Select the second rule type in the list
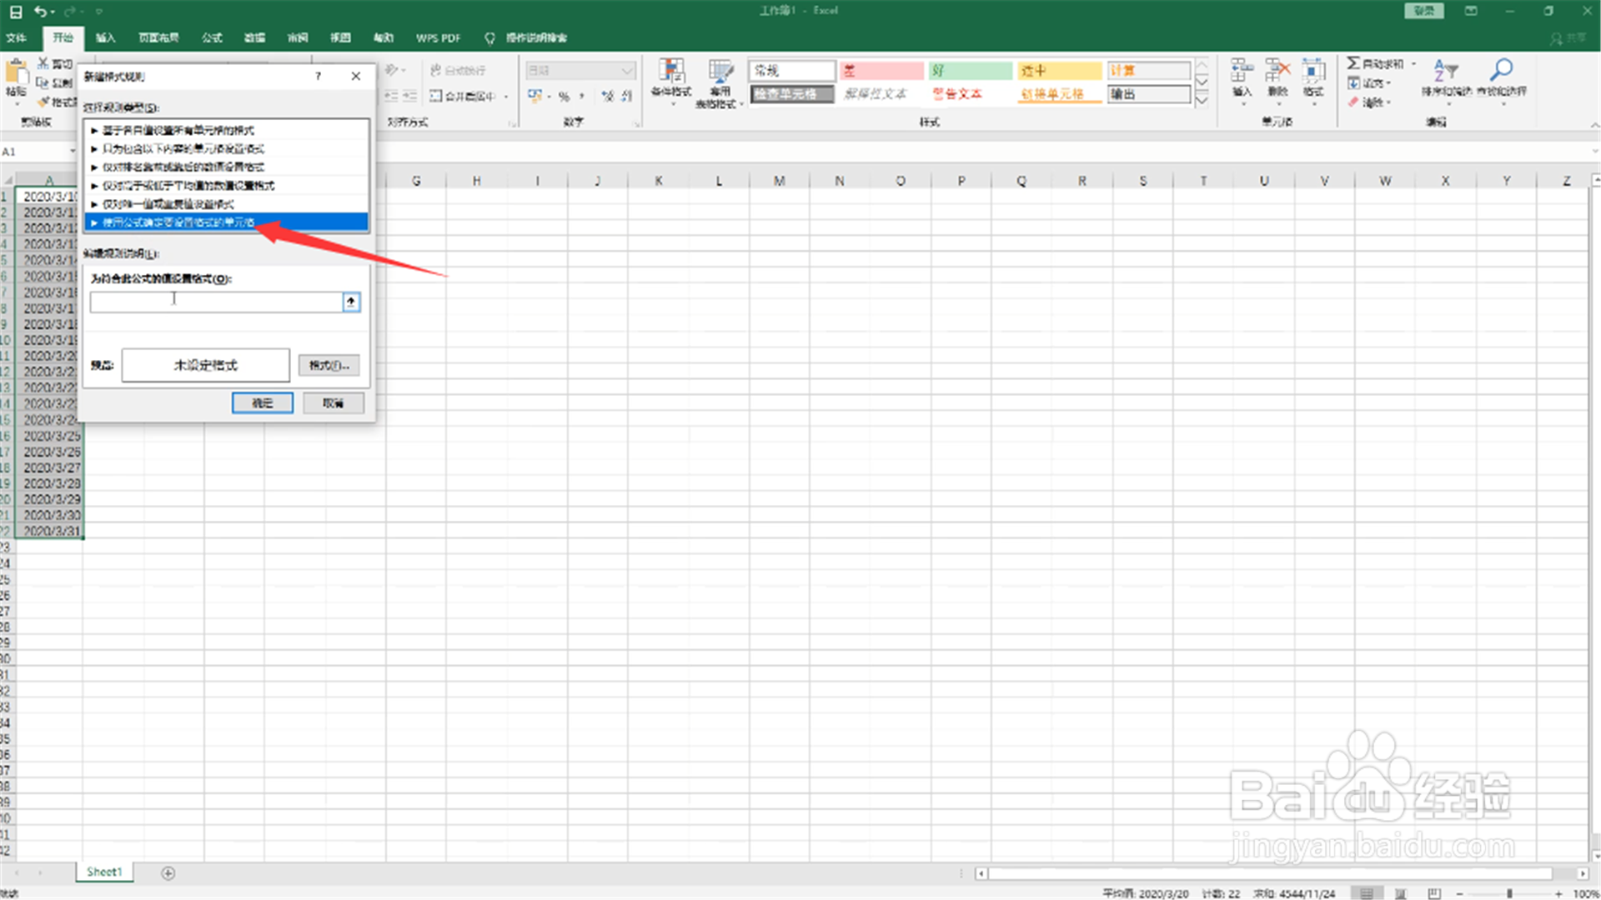The width and height of the screenshot is (1601, 900). click(226, 148)
